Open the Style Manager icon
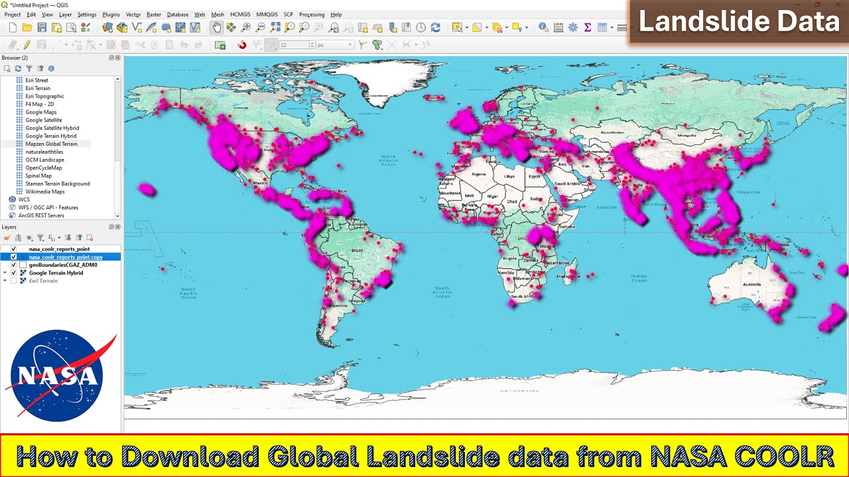The width and height of the screenshot is (849, 477). click(x=86, y=27)
